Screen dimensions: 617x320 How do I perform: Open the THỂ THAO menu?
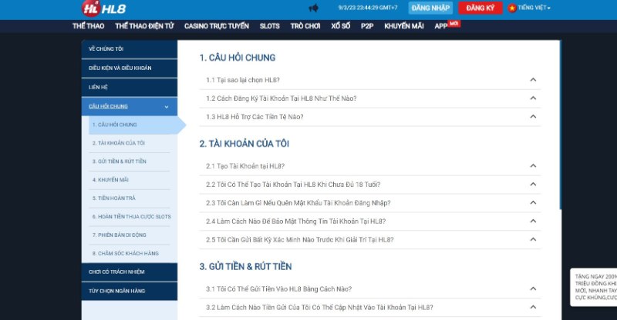pos(89,26)
